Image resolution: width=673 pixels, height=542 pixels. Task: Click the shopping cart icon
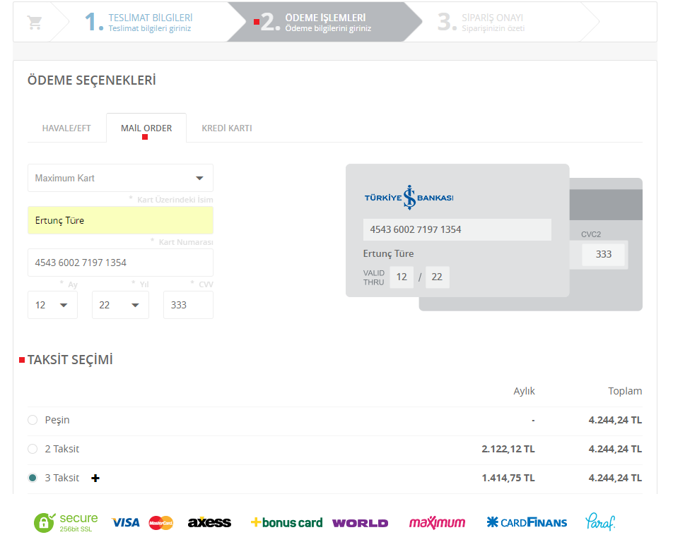pyautogui.click(x=34, y=22)
